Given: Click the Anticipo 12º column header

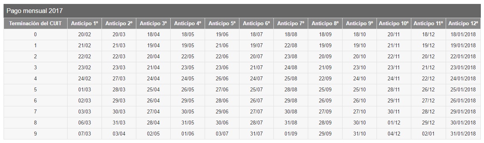Looking at the screenshot, I should coord(463,24).
